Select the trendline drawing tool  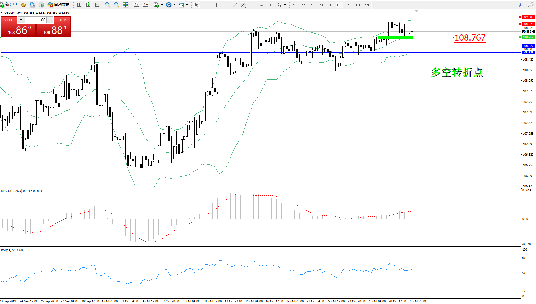click(235, 5)
